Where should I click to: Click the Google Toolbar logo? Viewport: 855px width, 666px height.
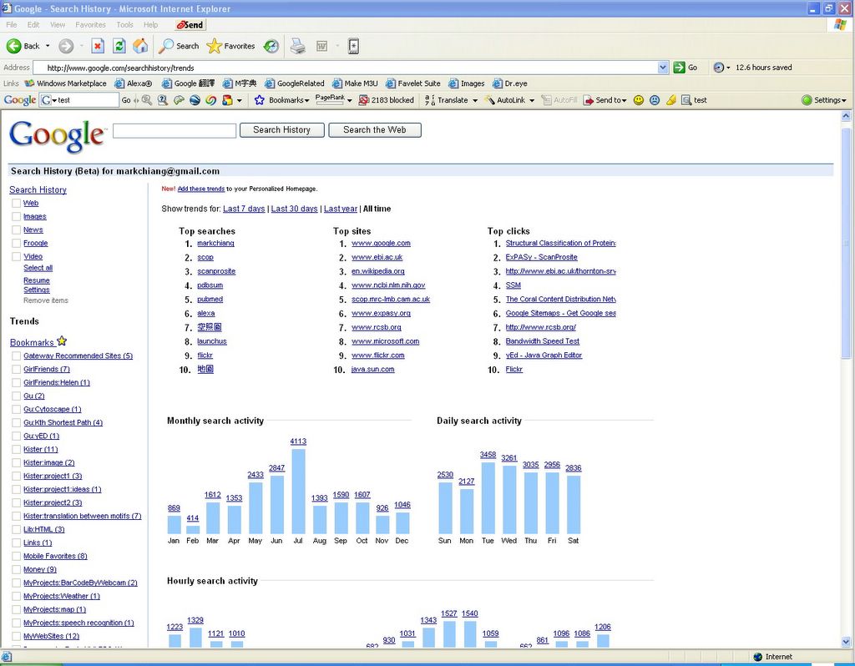tap(20, 100)
